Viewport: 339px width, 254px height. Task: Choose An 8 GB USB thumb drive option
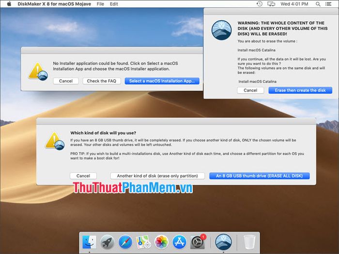click(x=259, y=176)
